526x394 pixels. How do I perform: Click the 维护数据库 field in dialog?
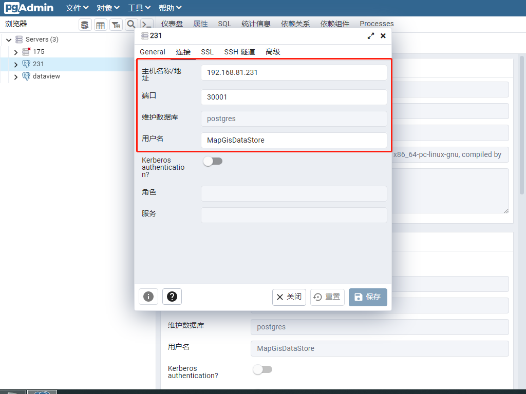[x=294, y=119]
